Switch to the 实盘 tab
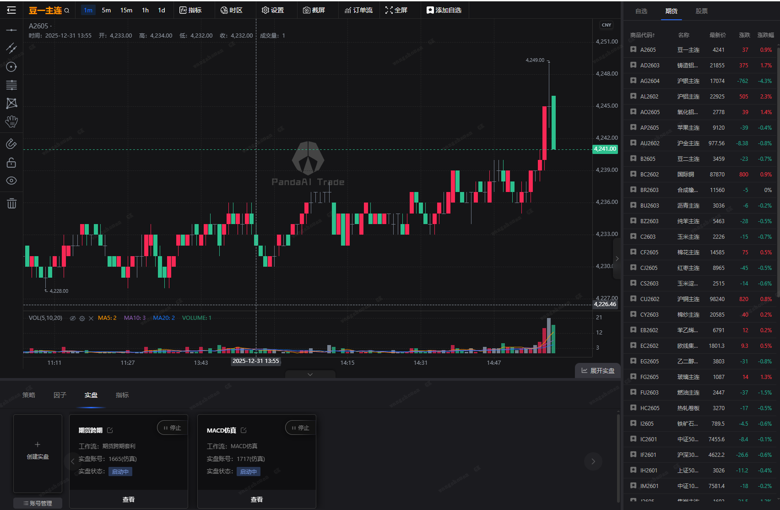780x510 pixels. coord(91,395)
